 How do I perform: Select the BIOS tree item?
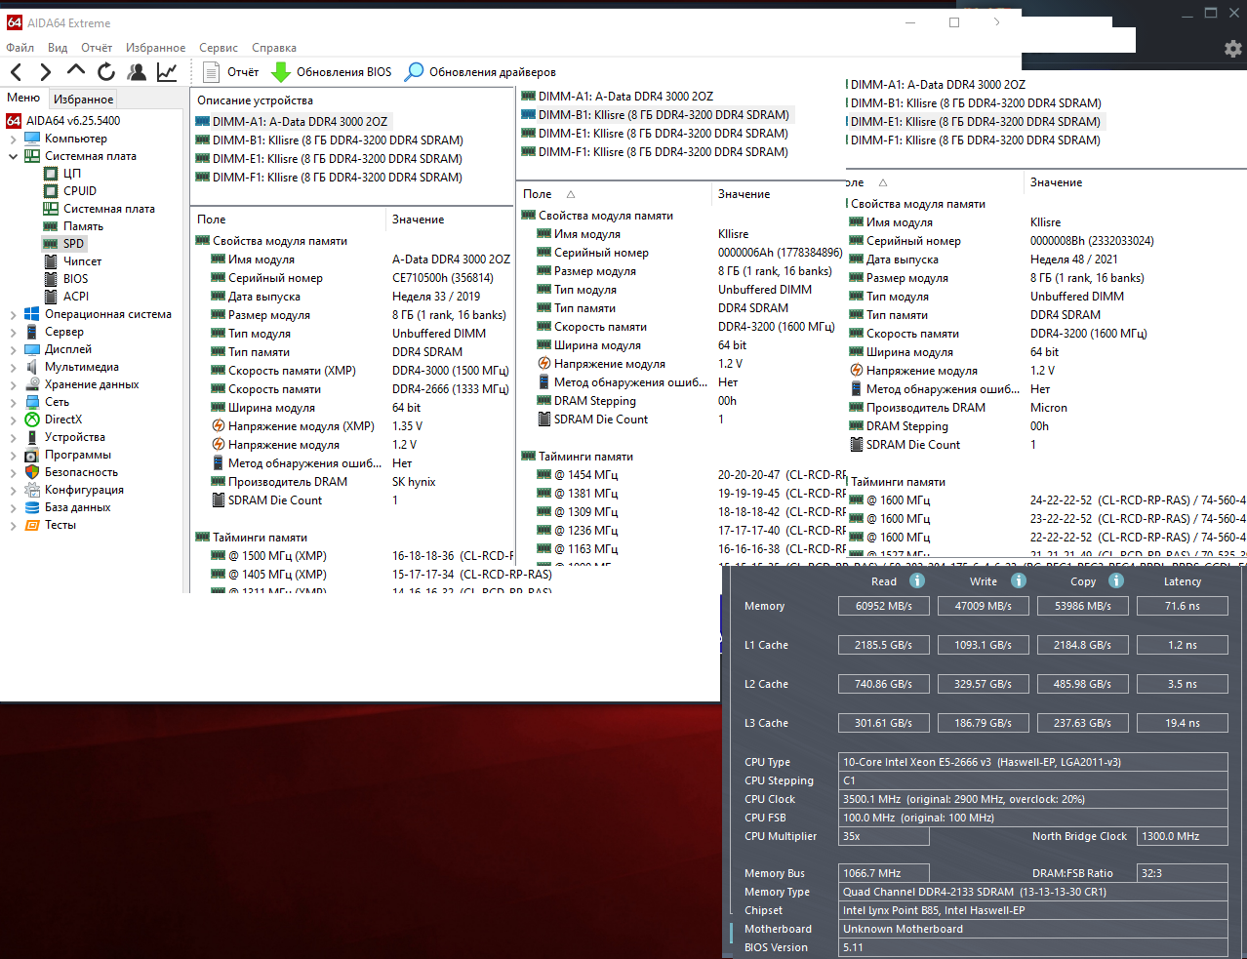point(66,279)
